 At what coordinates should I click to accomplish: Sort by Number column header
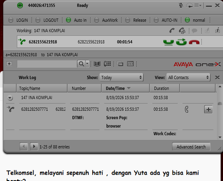pos(84,88)
